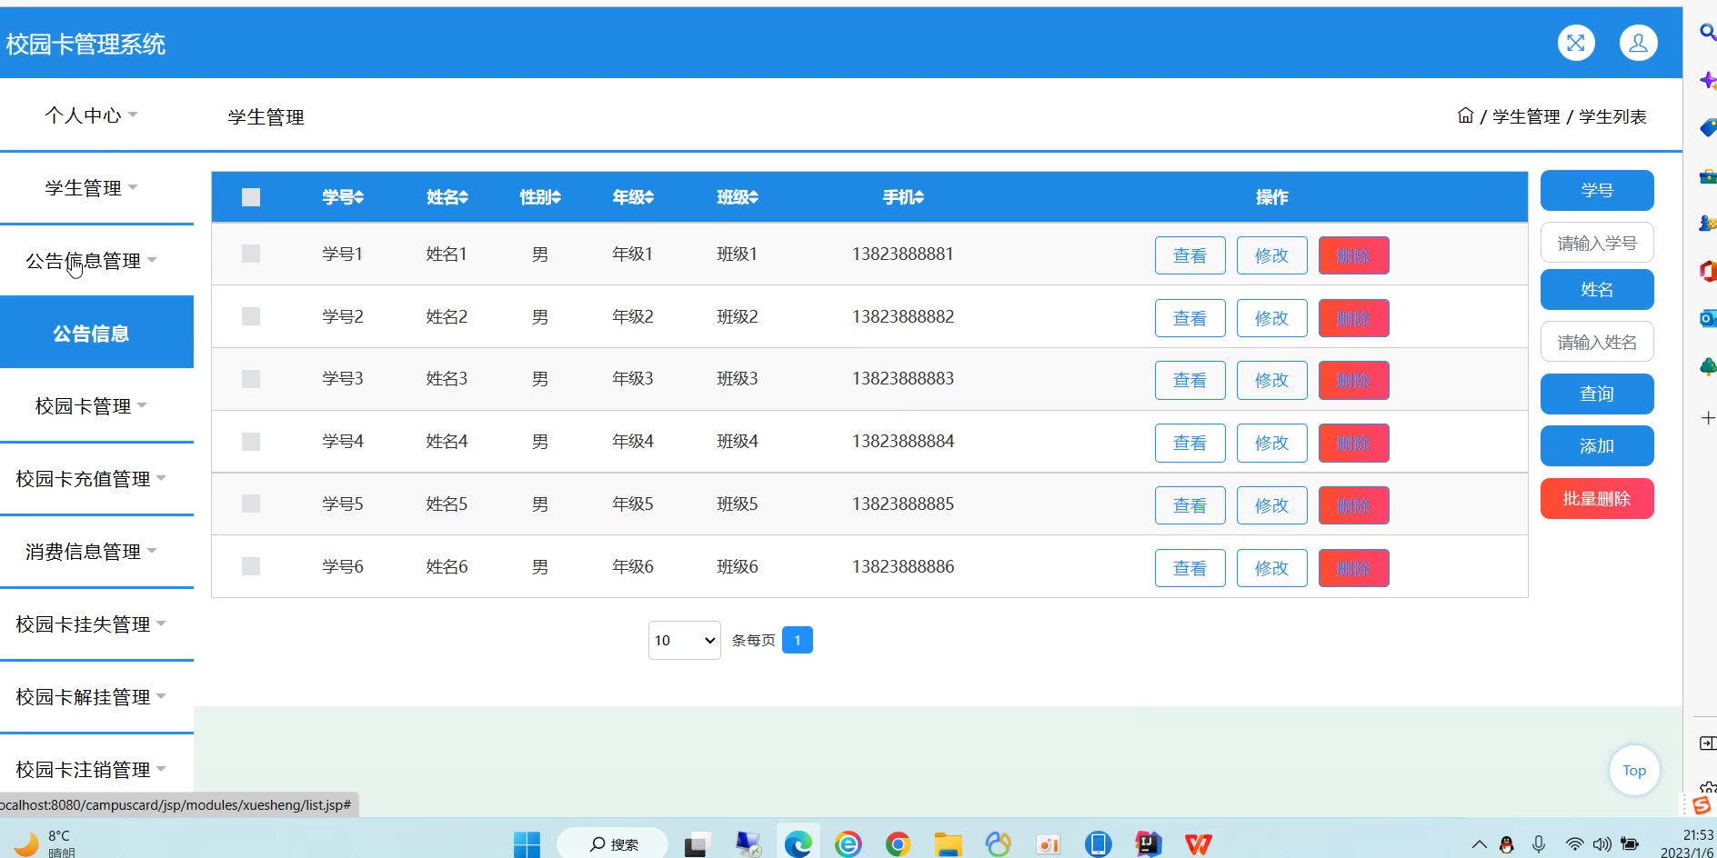Open Microsoft Edge from the taskbar
The width and height of the screenshot is (1717, 858).
(x=798, y=844)
